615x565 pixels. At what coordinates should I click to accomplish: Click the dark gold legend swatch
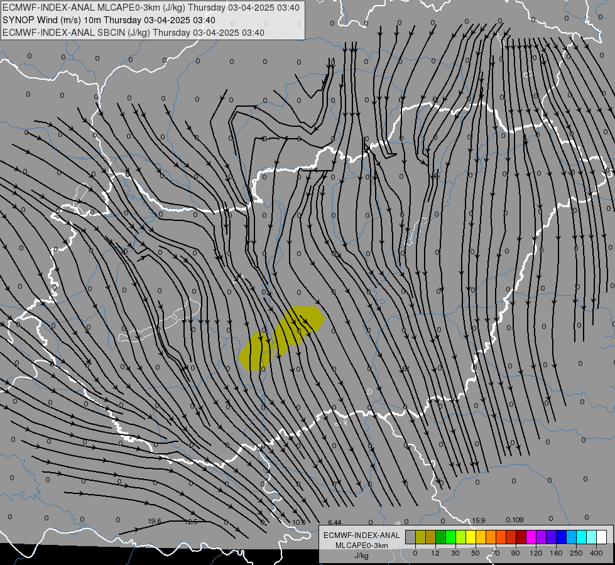431,537
